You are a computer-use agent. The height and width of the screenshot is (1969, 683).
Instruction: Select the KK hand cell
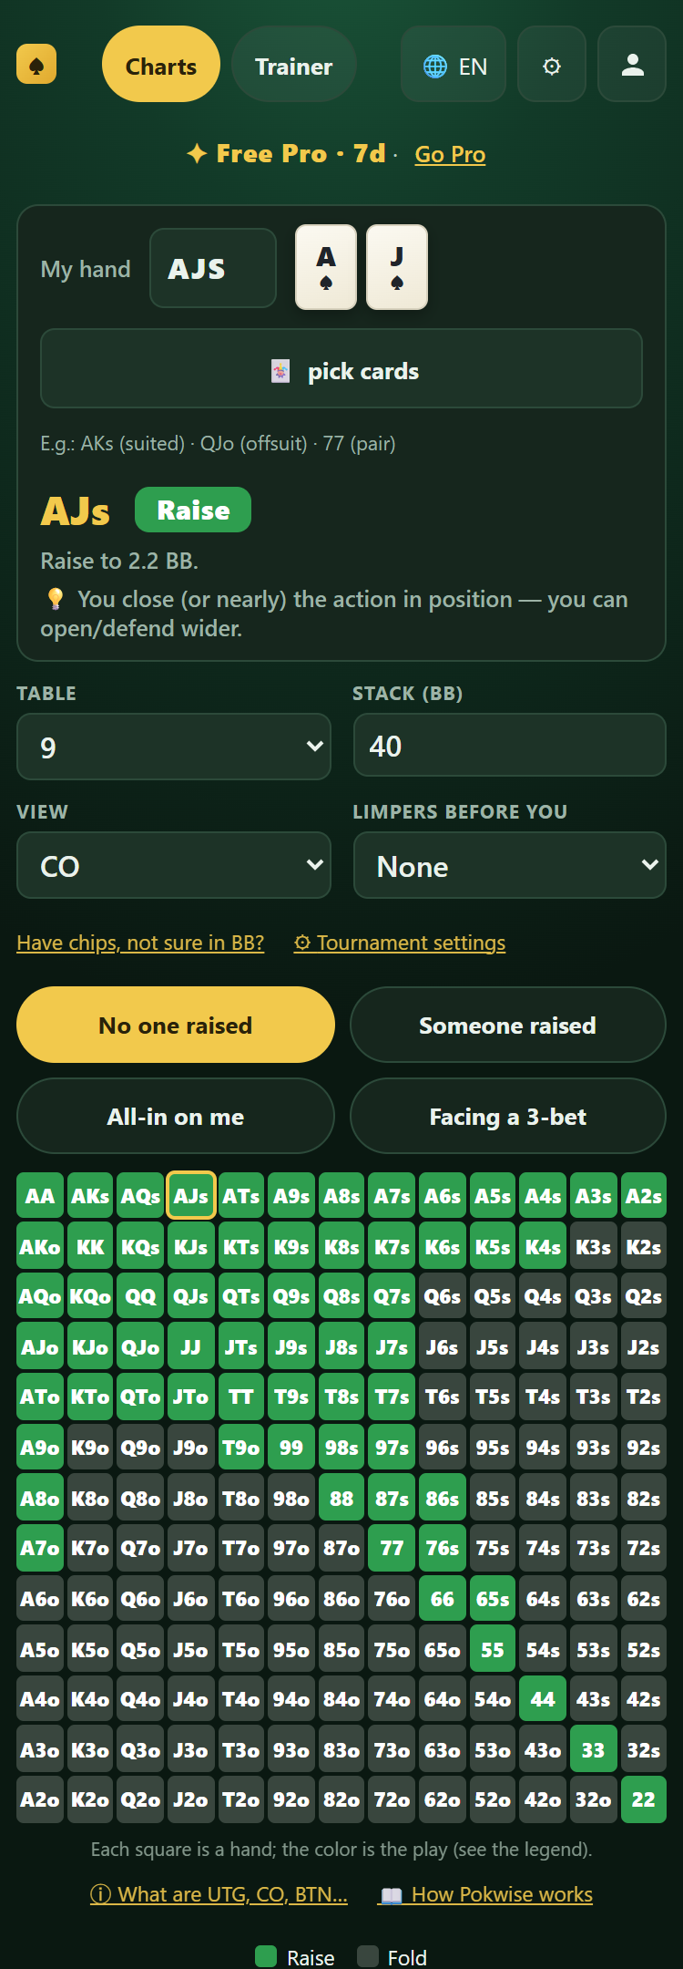point(90,1246)
